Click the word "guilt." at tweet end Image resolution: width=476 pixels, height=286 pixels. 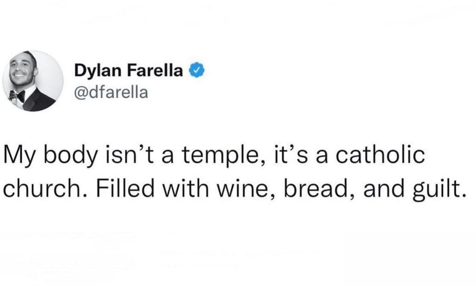[x=439, y=189]
